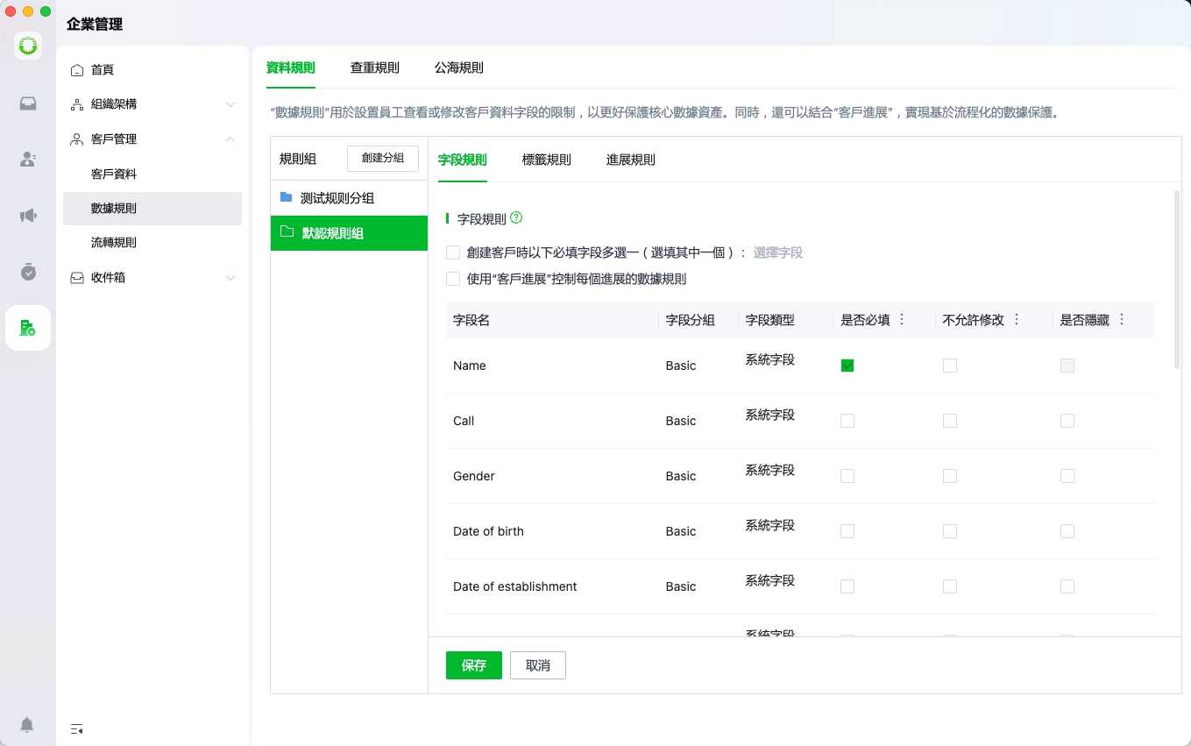This screenshot has width=1191, height=746.
Task: Open the inbox tray icon in left rail
Action: click(x=28, y=103)
